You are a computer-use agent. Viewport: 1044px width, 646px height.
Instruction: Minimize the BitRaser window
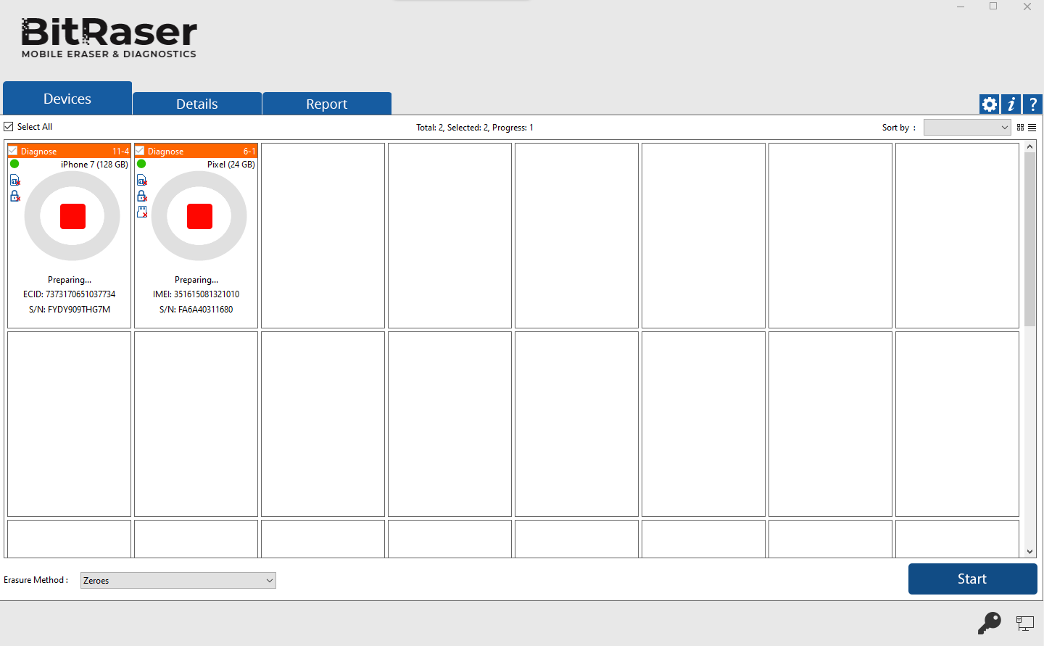pos(961,7)
